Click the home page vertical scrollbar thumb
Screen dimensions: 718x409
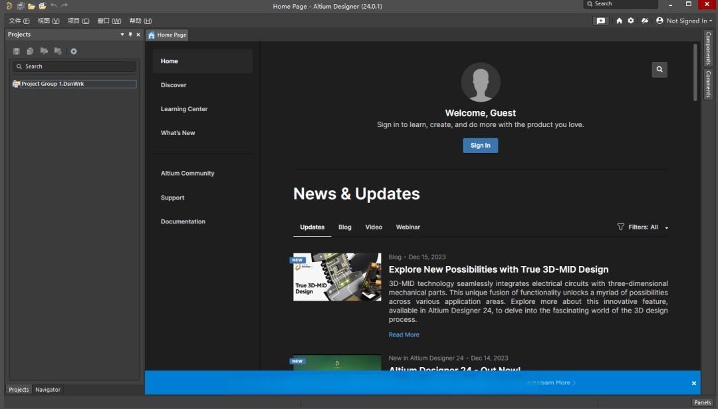pyautogui.click(x=695, y=72)
